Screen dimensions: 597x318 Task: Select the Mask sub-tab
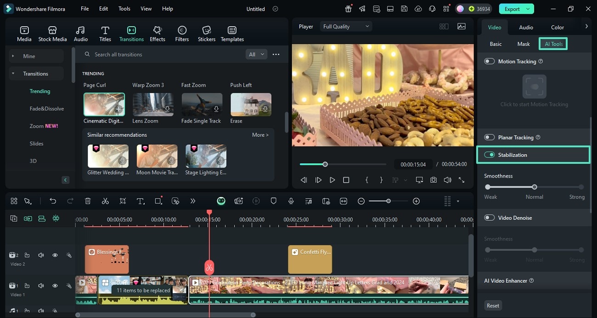tap(524, 44)
